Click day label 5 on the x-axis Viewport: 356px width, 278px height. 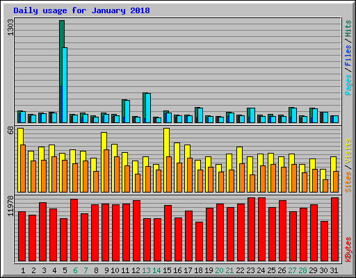pyautogui.click(x=65, y=270)
